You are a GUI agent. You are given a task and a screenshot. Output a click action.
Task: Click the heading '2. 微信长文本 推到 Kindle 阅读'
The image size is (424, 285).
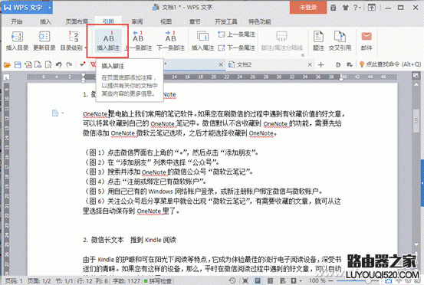pyautogui.click(x=130, y=240)
